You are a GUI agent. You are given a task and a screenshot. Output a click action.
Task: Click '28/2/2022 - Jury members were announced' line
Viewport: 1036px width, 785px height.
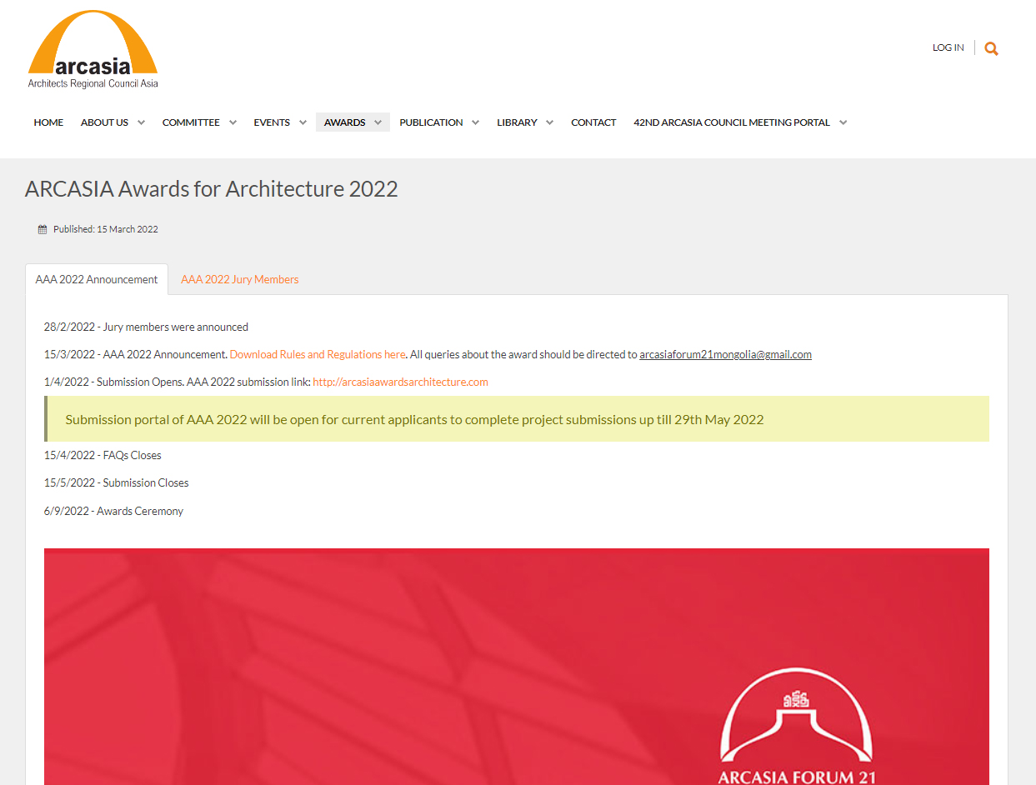(x=146, y=327)
